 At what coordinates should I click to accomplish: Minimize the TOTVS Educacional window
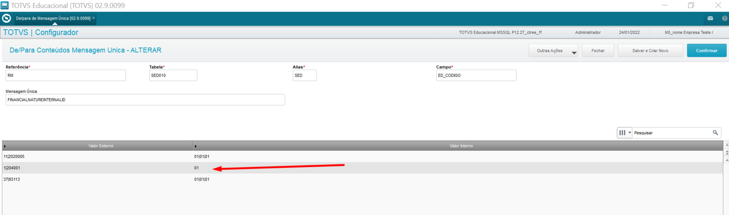664,5
